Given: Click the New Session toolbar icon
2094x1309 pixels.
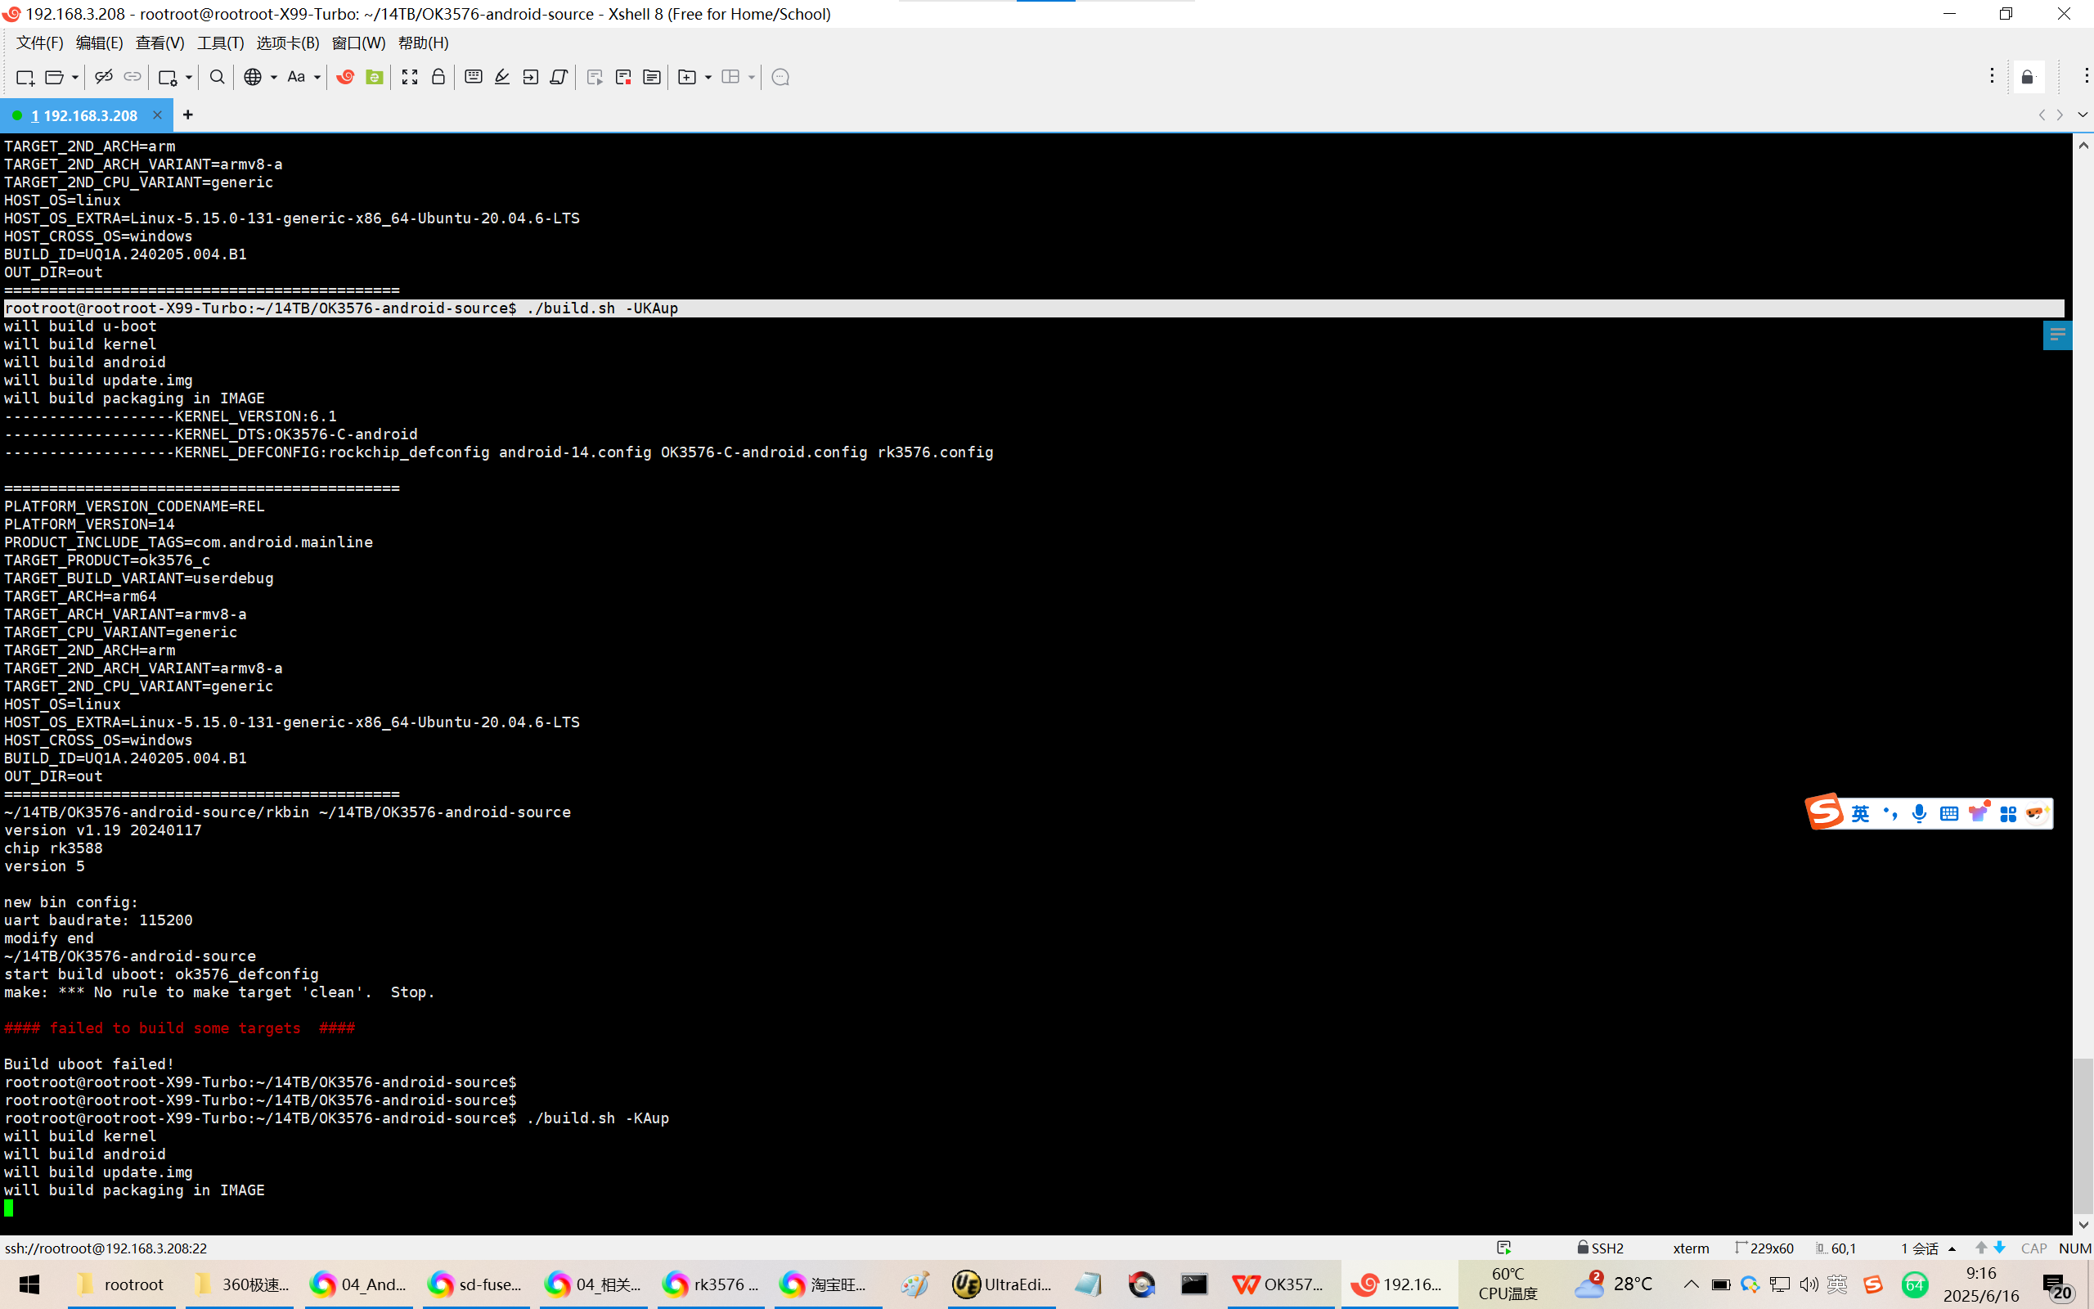Looking at the screenshot, I should 25,78.
